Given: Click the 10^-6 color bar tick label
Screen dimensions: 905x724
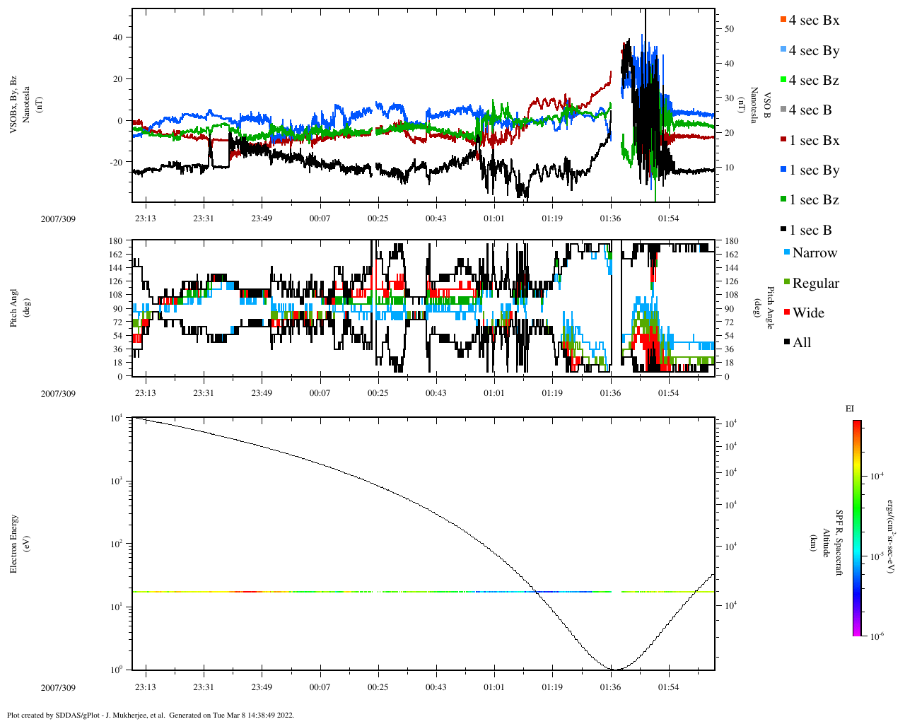Looking at the screenshot, I should tap(877, 636).
